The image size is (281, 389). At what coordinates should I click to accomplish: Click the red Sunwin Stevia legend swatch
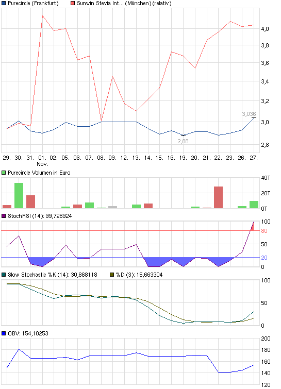pyautogui.click(x=73, y=3)
